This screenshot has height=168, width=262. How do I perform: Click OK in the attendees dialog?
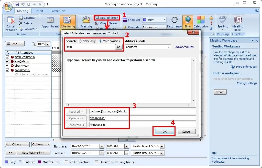pyautogui.click(x=165, y=132)
